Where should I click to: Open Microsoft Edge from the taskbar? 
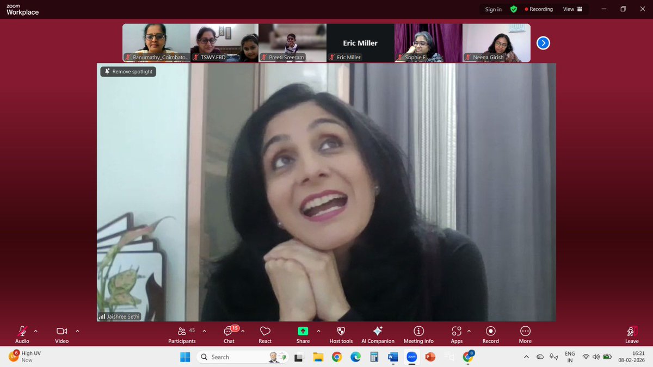[355, 357]
